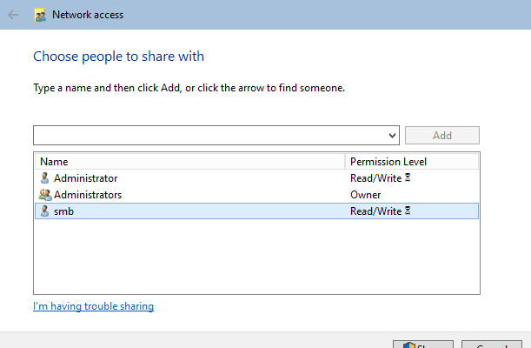Click the empty area below the smb row
The height and width of the screenshot is (348, 531).
coord(256,256)
